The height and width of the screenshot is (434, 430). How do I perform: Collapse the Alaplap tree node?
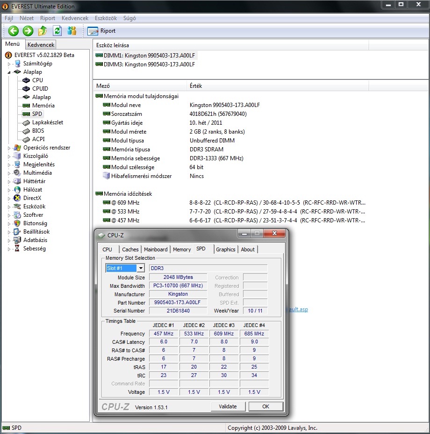point(9,72)
